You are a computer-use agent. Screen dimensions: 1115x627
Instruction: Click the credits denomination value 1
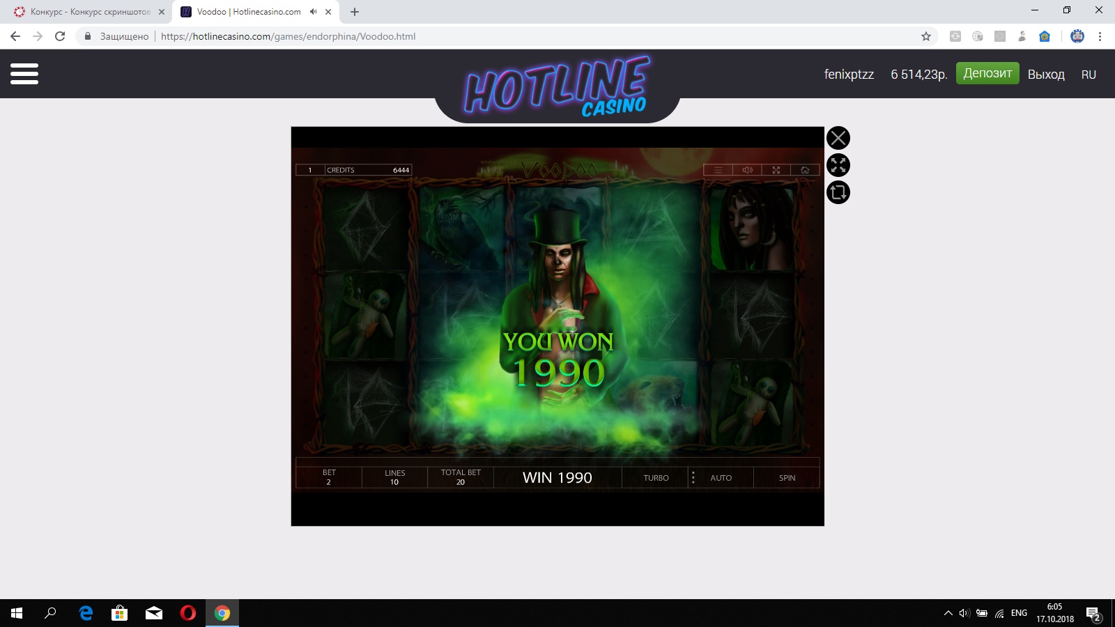tap(310, 170)
